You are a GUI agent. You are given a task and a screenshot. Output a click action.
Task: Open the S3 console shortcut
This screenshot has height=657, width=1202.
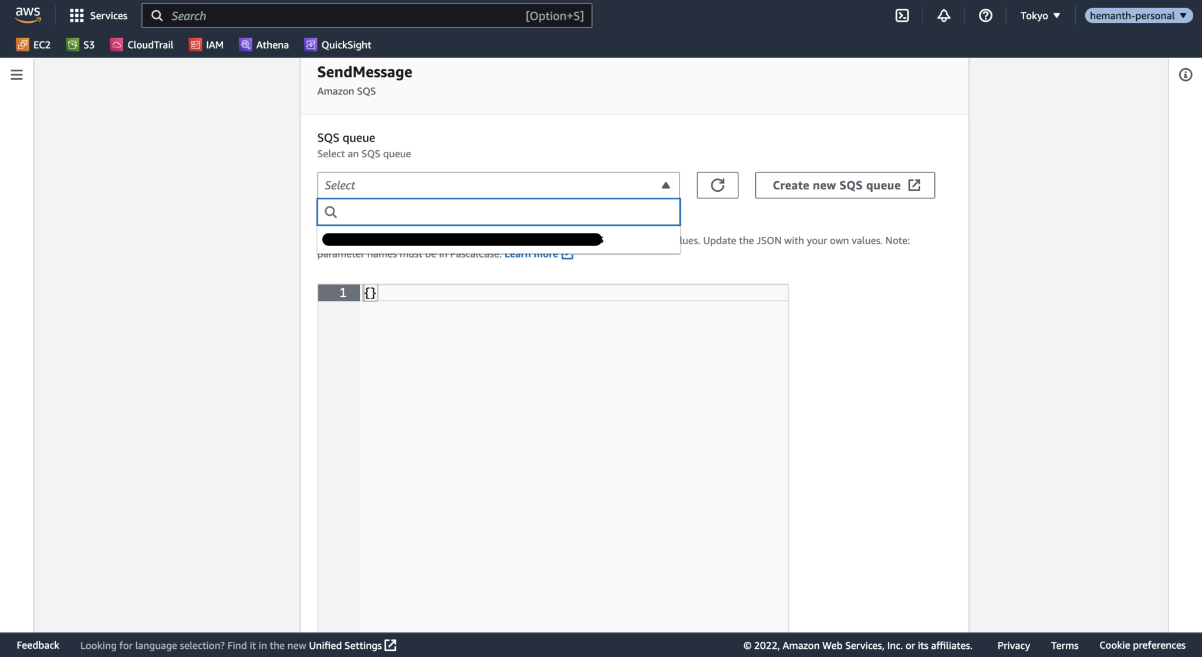80,45
